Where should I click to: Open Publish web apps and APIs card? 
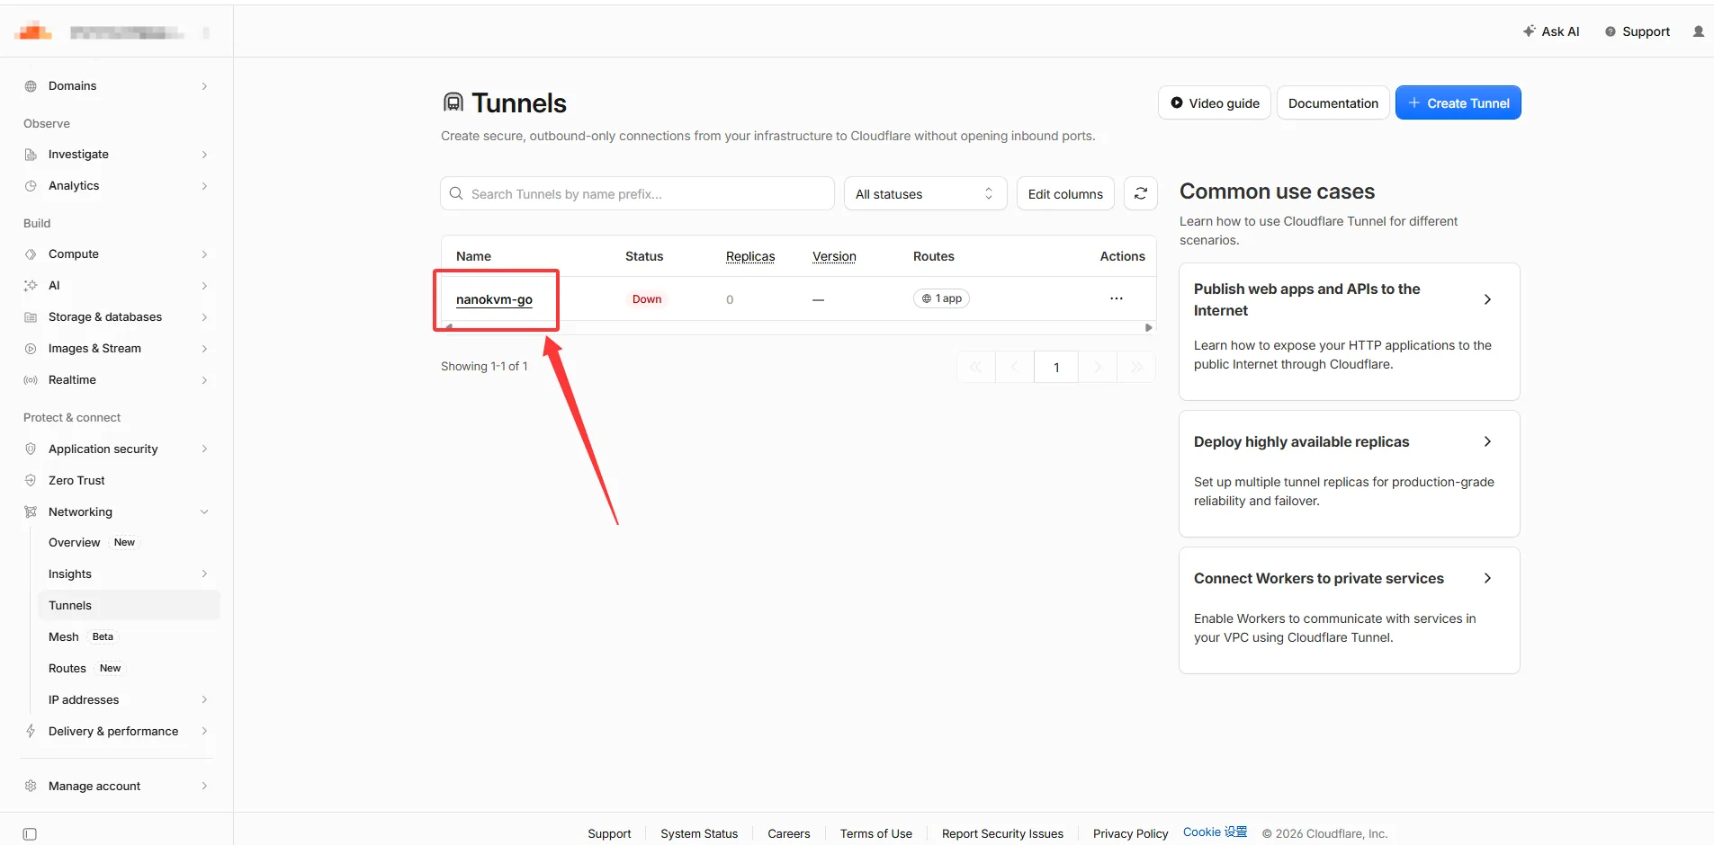(1349, 331)
